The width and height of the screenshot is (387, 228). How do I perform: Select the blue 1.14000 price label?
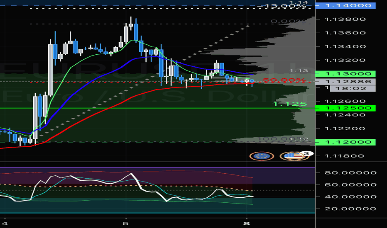click(x=345, y=5)
